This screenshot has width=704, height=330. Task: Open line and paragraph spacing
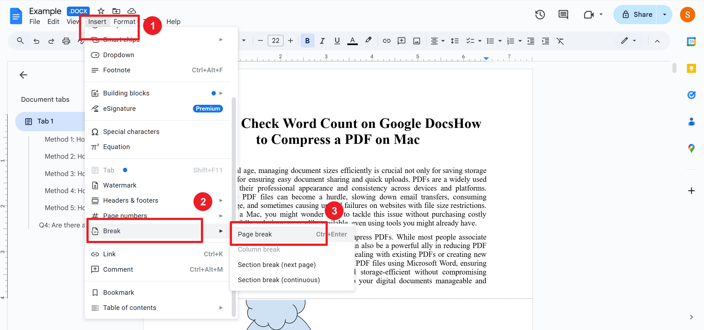coord(455,41)
